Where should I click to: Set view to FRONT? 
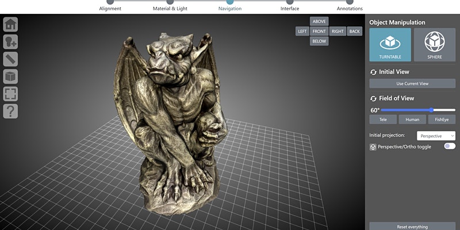319,32
